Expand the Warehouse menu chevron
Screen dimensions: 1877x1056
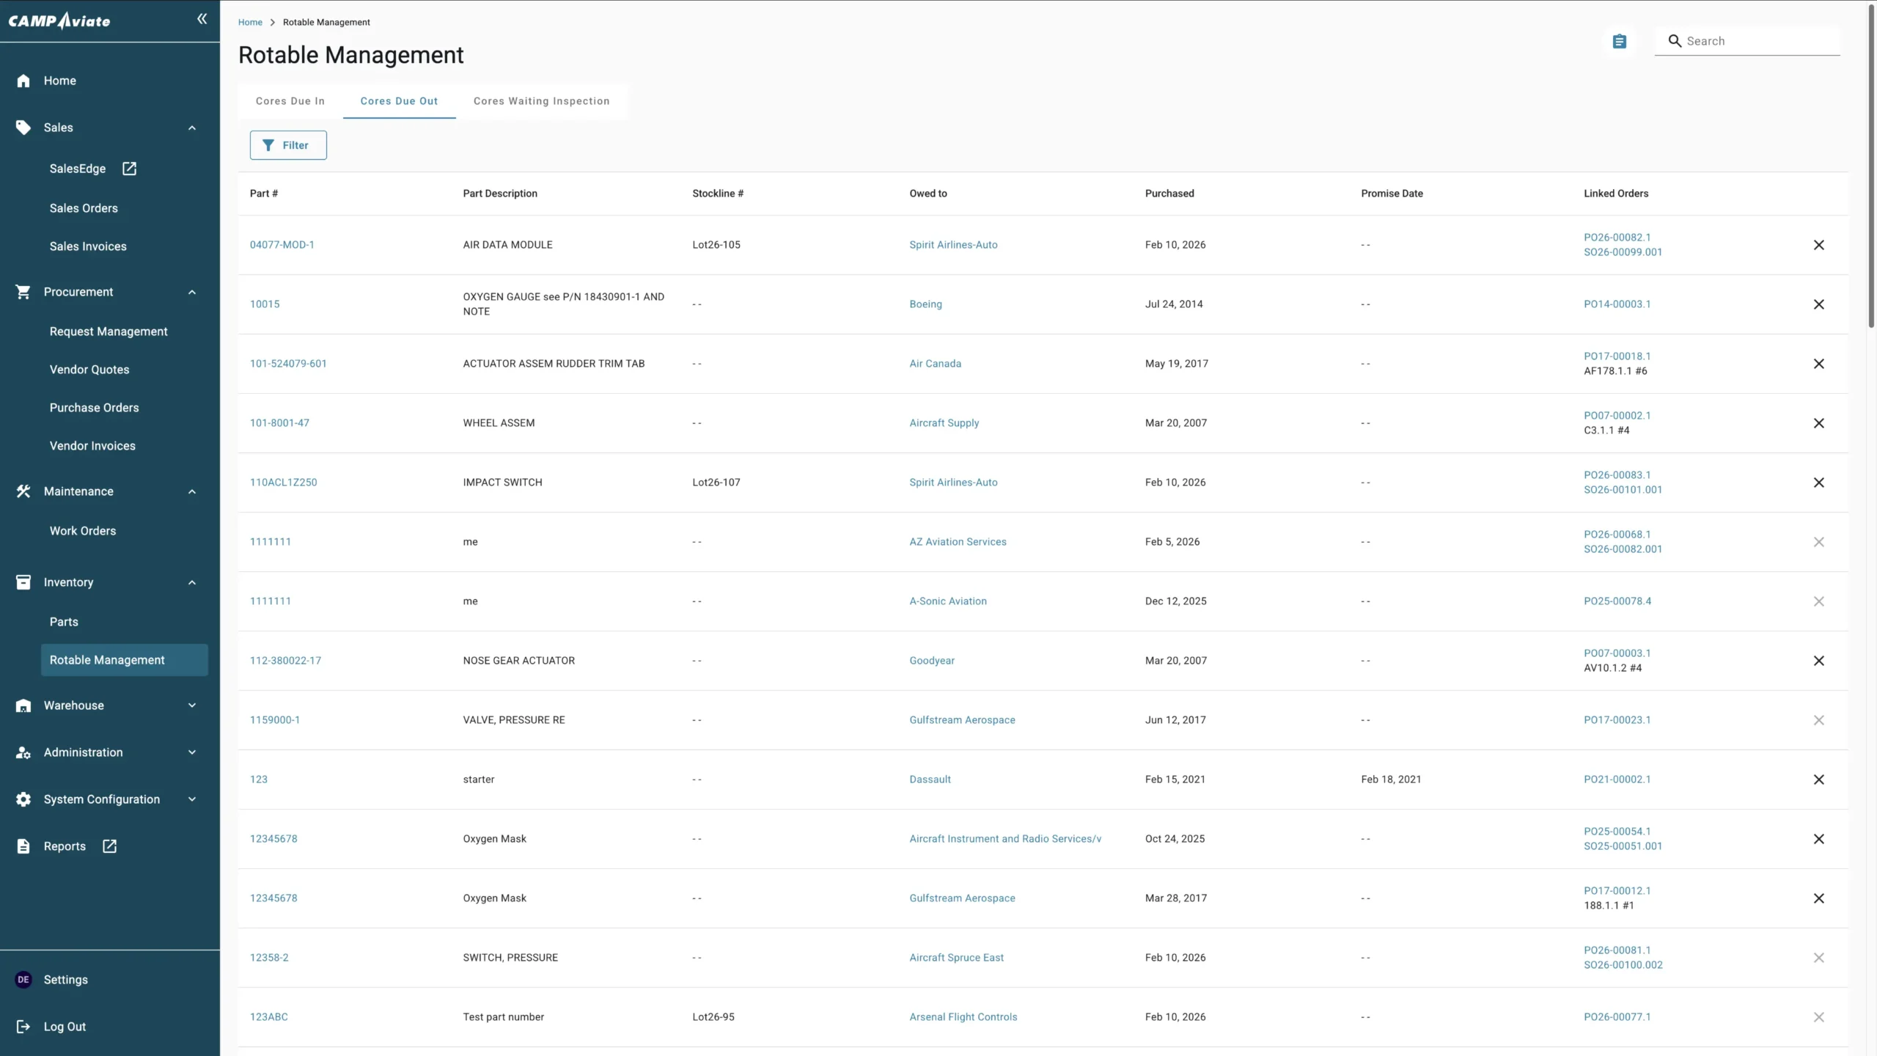click(x=192, y=705)
